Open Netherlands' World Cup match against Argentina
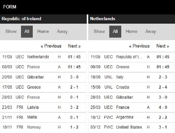This screenshot has width=175, height=133. coord(132,117)
